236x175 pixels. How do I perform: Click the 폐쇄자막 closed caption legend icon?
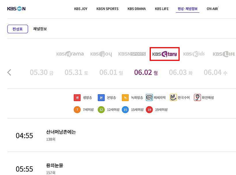coord(149,97)
